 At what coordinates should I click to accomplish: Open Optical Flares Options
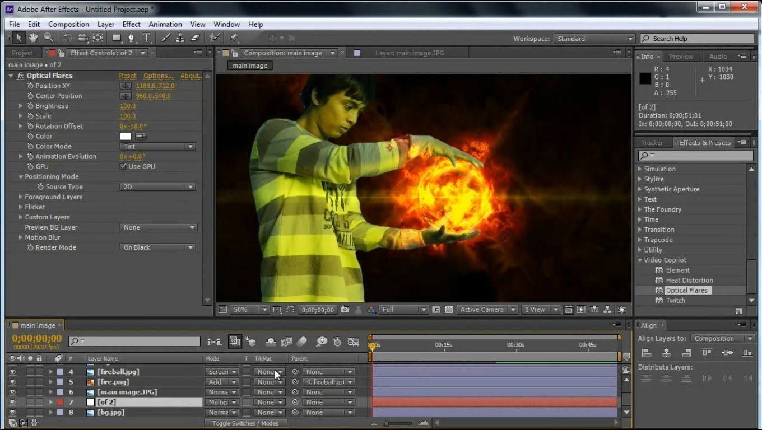(158, 75)
